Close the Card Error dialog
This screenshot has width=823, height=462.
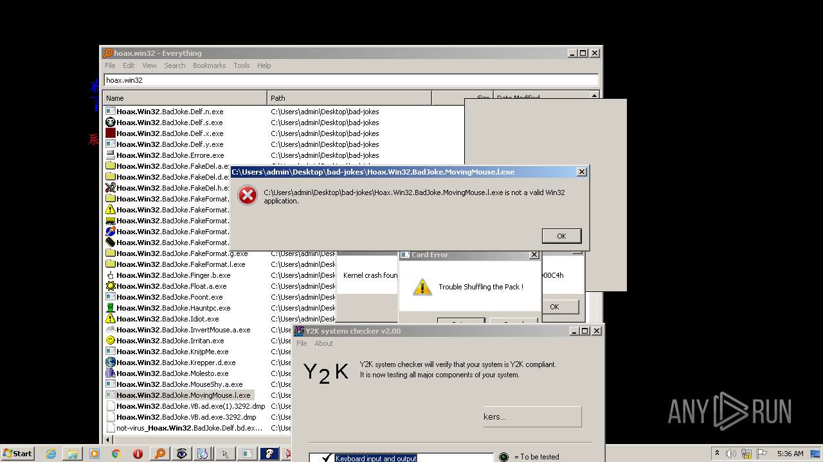click(534, 255)
